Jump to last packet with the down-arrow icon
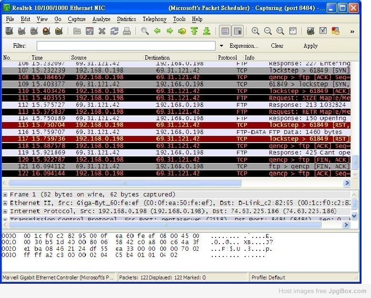This screenshot has height=298, width=371. pyautogui.click(x=206, y=31)
